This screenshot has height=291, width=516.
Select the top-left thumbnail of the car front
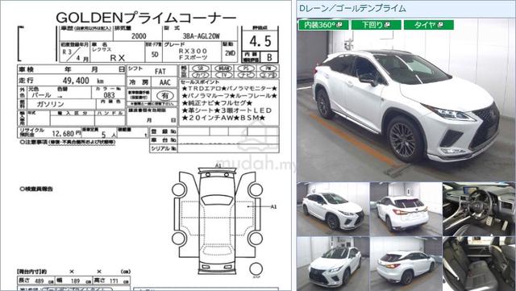[333, 209]
